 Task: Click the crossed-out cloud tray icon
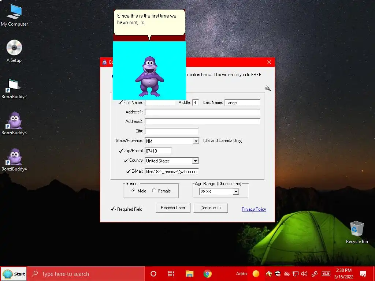coord(286,274)
